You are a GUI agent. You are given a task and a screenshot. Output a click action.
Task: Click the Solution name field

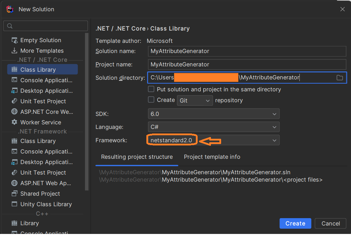(x=247, y=51)
